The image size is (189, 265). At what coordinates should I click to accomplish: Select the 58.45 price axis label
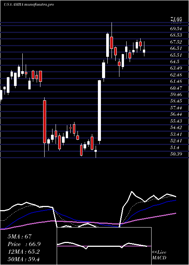(x=176, y=101)
